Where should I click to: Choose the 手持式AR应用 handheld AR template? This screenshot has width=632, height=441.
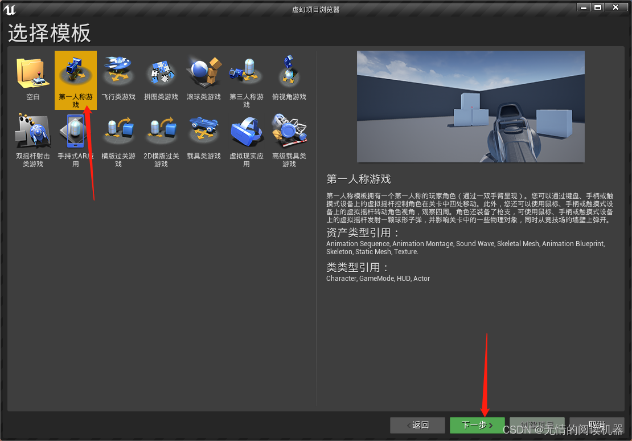(76, 140)
